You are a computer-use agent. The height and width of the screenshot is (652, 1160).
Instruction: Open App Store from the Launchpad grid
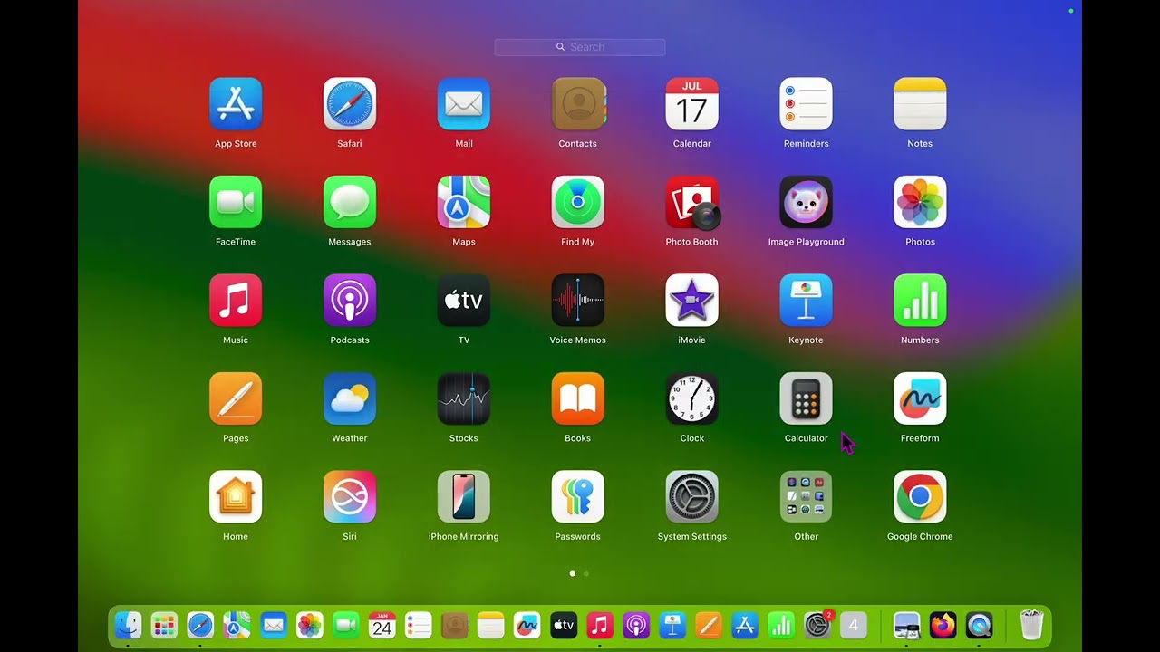tap(236, 104)
